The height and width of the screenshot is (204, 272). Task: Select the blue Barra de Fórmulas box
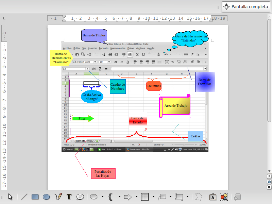205,82
